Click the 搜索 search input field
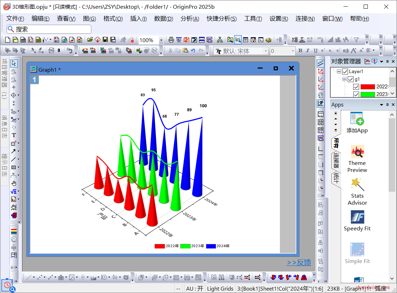This screenshot has width=397, height=293. tap(52, 29)
